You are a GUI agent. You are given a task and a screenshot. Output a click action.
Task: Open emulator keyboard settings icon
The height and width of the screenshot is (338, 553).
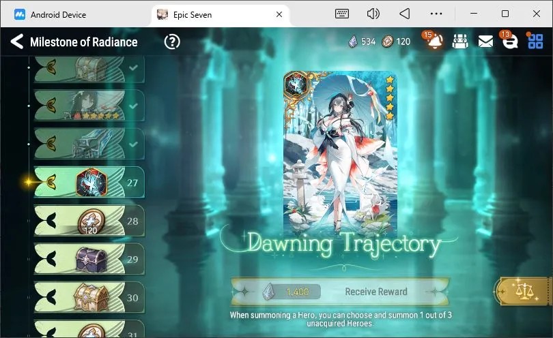pyautogui.click(x=342, y=14)
